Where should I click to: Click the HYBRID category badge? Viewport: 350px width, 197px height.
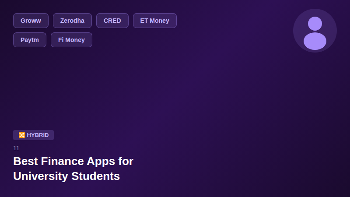[x=34, y=135]
